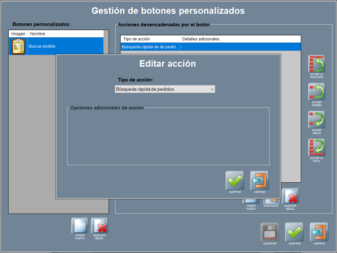The height and width of the screenshot is (253, 337).
Task: Click the Mover arriba icon
Action: (317, 92)
